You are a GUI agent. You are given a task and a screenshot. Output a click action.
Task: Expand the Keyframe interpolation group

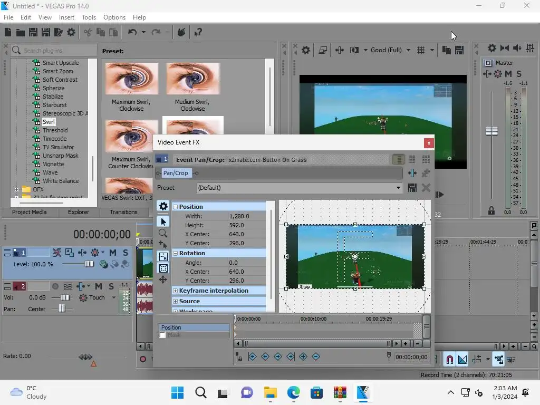tap(175, 291)
